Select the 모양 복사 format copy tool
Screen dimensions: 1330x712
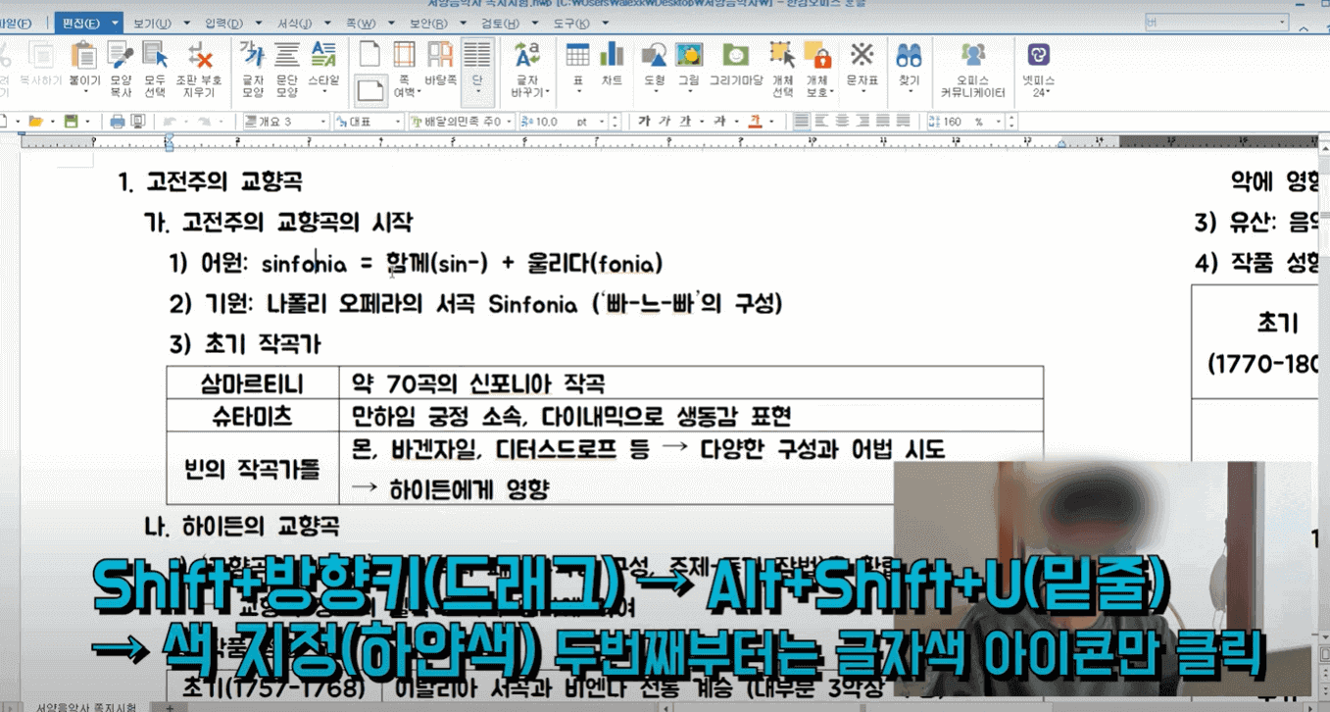[x=121, y=69]
